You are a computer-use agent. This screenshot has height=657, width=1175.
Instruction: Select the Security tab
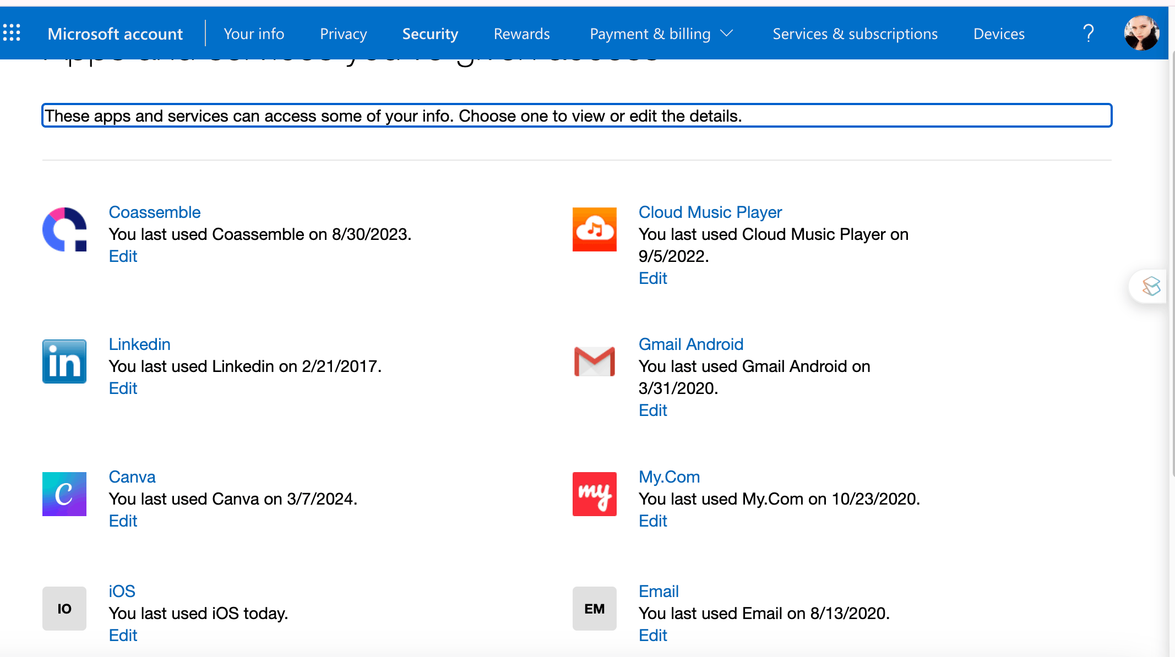(x=430, y=34)
